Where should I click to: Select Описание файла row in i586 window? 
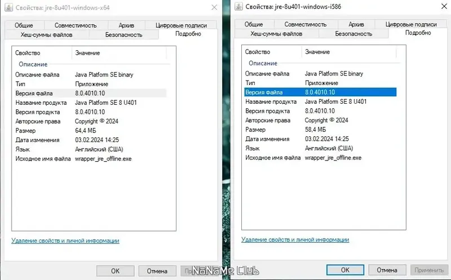coord(320,74)
